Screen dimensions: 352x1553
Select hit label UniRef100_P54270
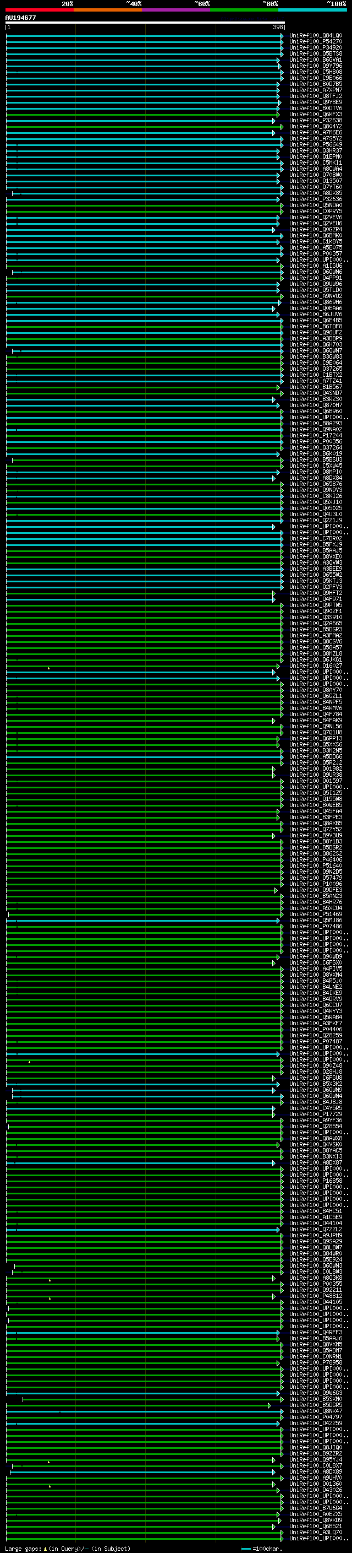316,42
